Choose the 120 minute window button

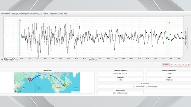pyautogui.click(x=188, y=65)
